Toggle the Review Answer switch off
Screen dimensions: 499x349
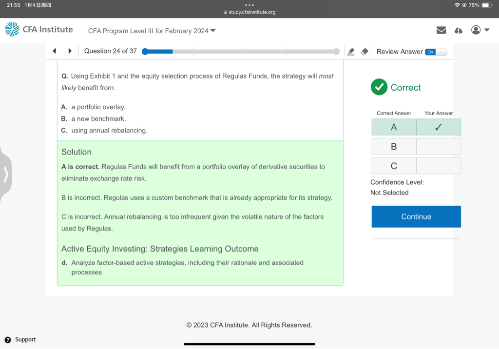[x=436, y=52]
